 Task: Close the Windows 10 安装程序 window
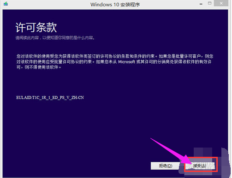[221, 3]
